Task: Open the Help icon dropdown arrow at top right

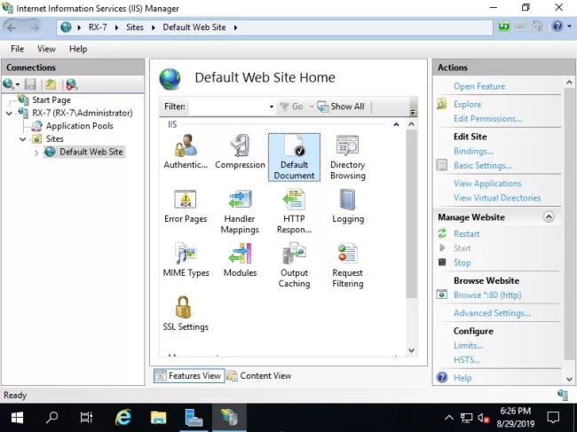Action: coord(569,27)
